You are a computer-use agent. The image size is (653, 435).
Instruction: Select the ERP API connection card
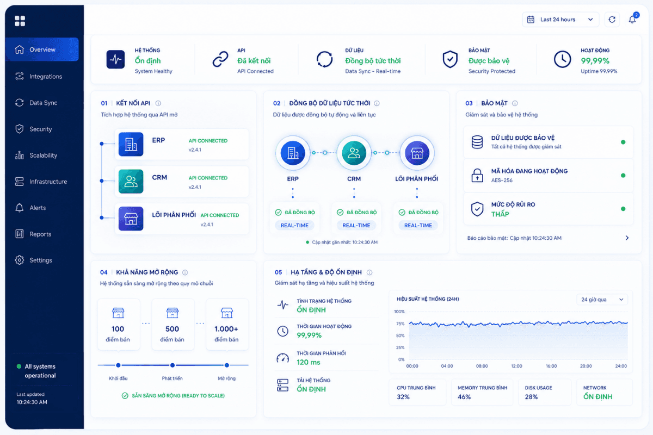182,144
